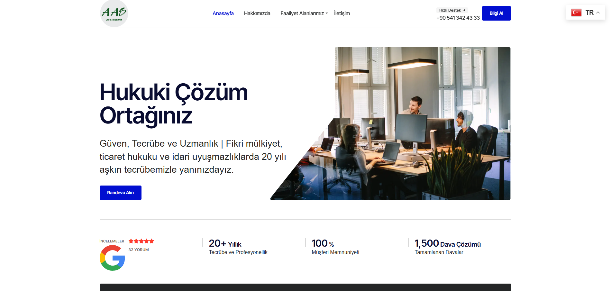The height and width of the screenshot is (291, 611).
Task: Click the five-star rating icons
Action: [141, 241]
